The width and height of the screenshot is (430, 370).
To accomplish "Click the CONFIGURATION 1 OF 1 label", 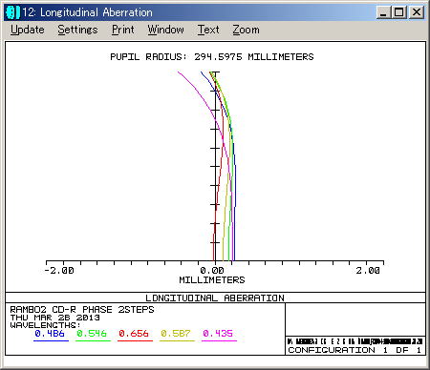I will tap(355, 350).
